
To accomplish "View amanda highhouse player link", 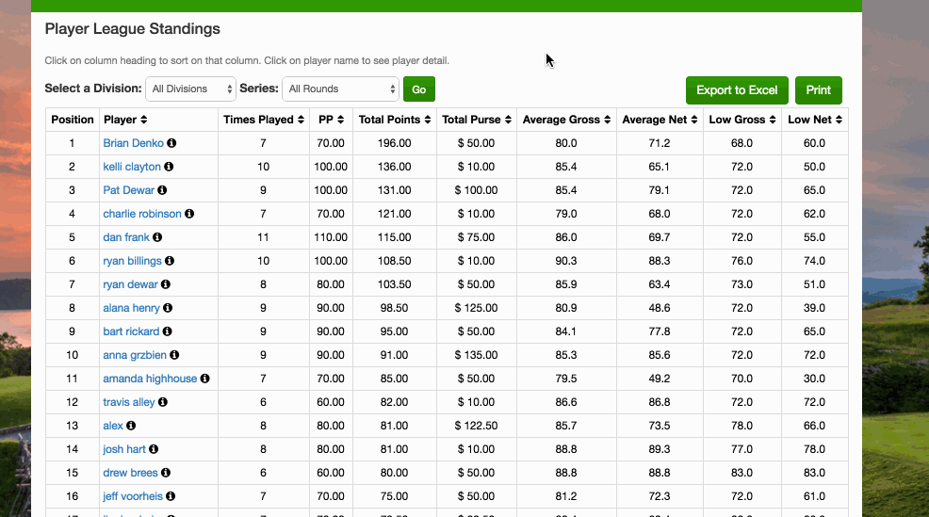I will (150, 379).
